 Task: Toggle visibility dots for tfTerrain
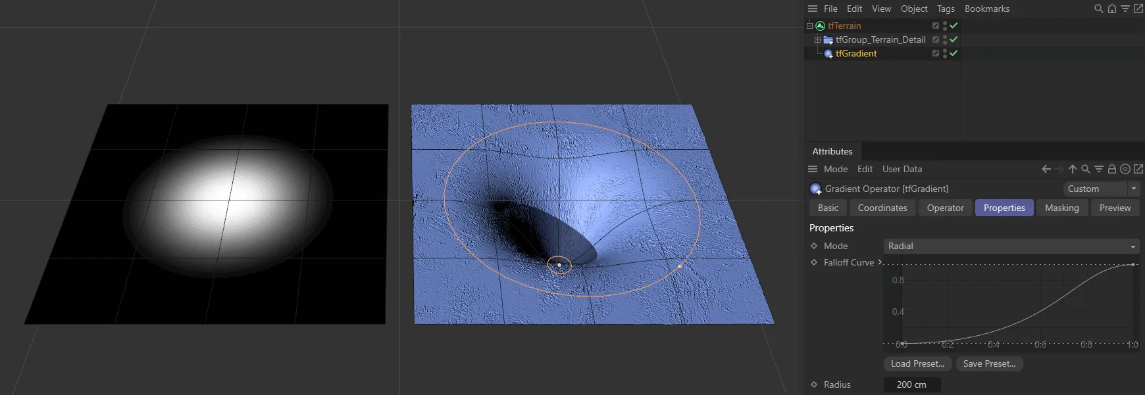(945, 26)
